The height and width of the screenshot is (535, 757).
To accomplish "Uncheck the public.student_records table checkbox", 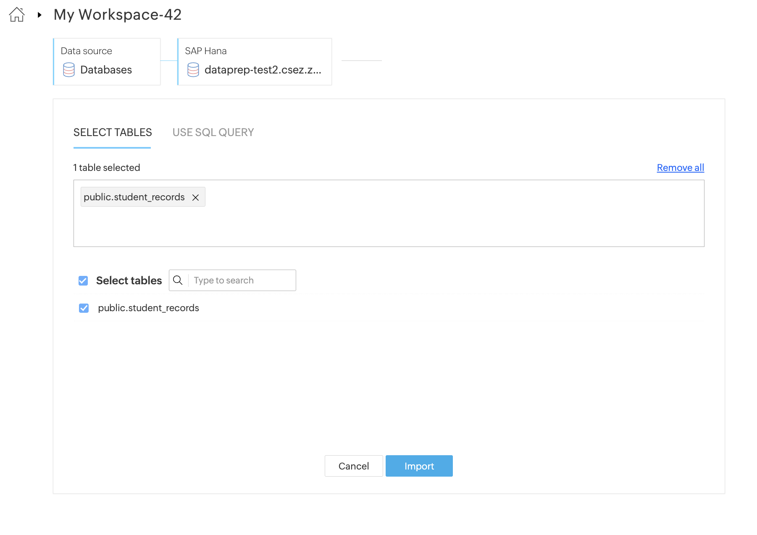I will coord(84,308).
